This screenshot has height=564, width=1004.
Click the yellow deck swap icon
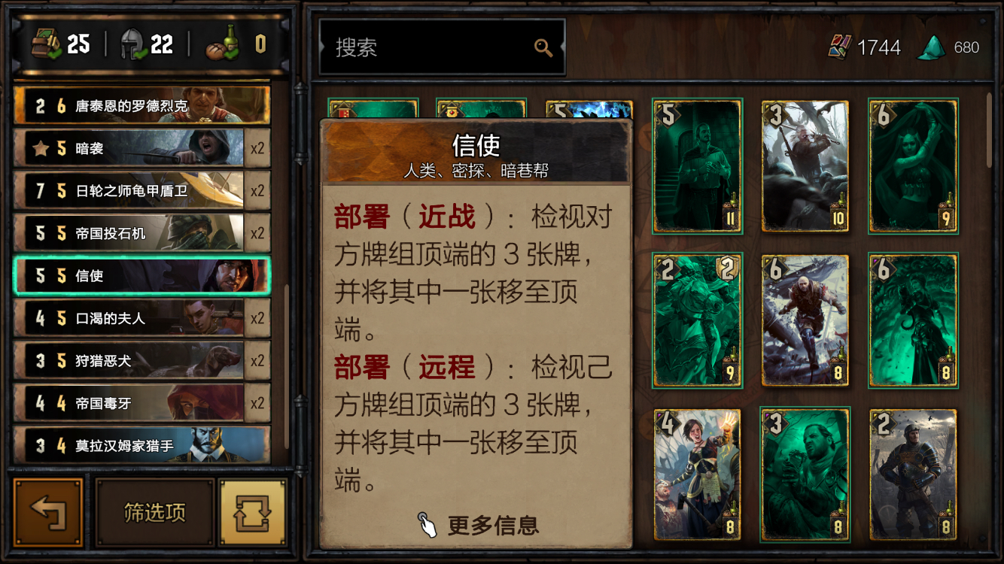click(252, 513)
